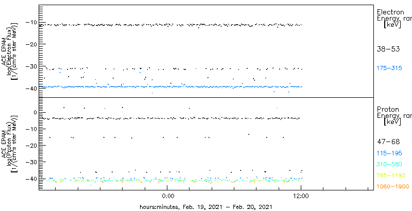Click the 12:00 time axis label
This screenshot has width=412, height=211.
tap(301, 195)
